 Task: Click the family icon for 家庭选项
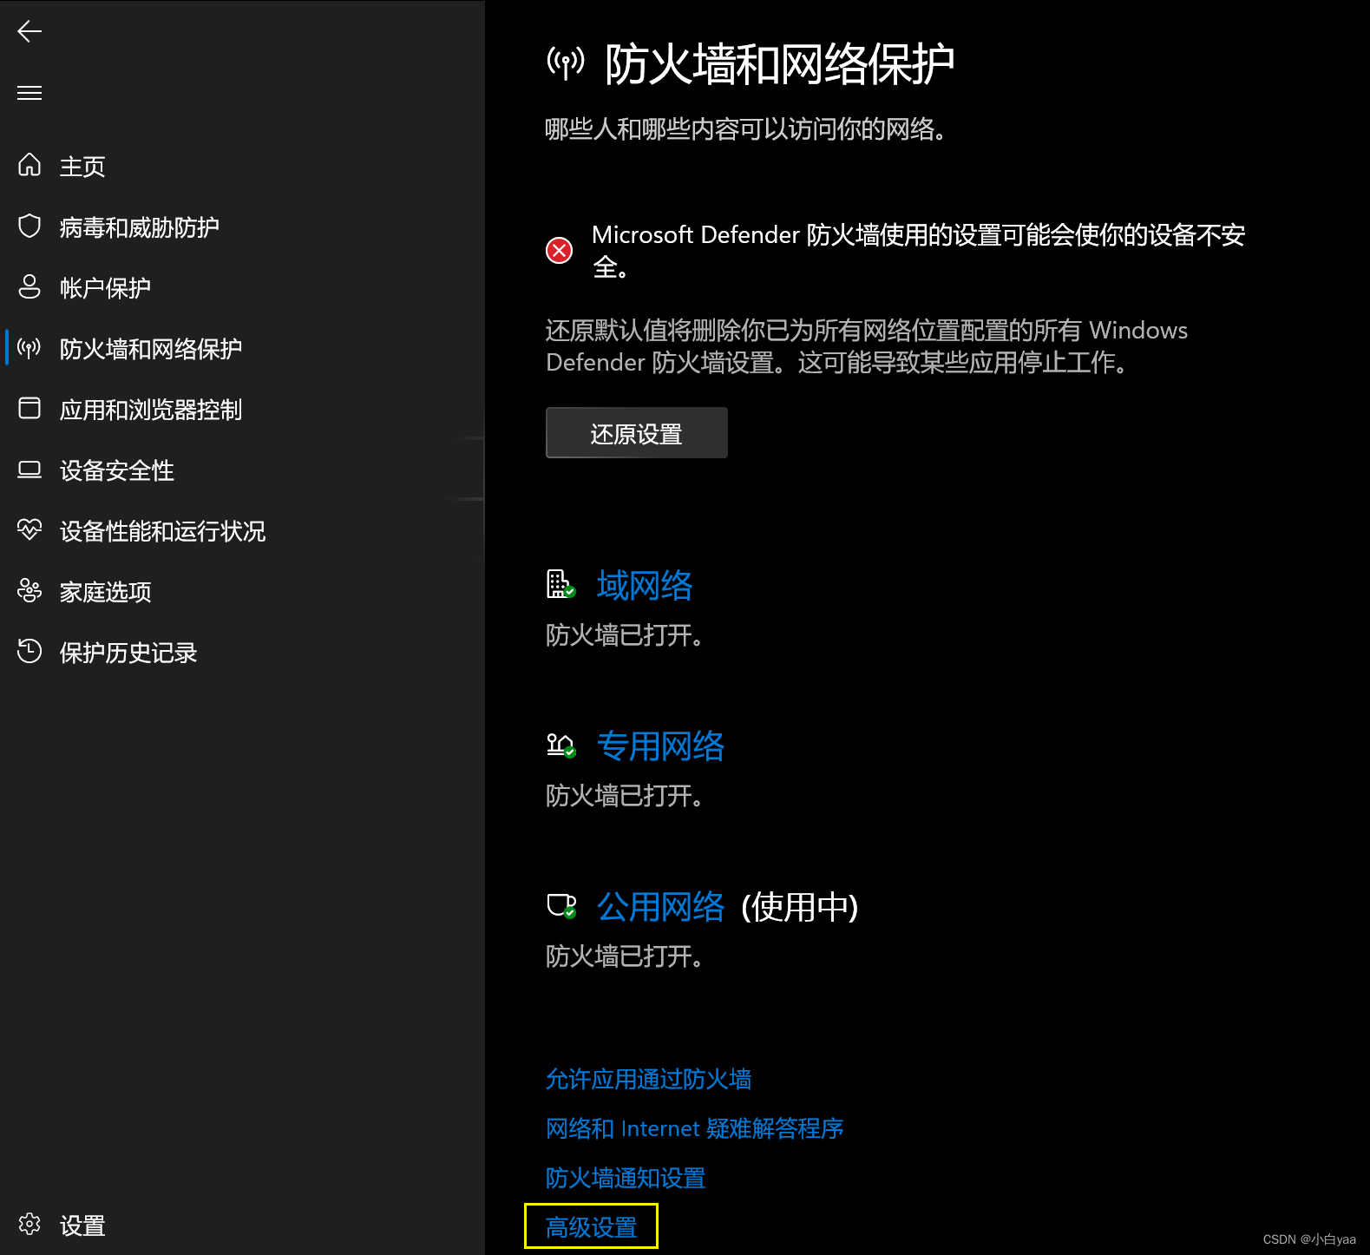tap(29, 591)
